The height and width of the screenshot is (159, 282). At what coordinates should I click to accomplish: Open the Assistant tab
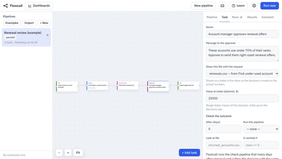pyautogui.click(x=267, y=17)
